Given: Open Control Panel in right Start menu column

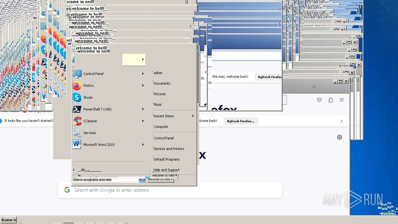Looking at the screenshot, I should click(164, 138).
